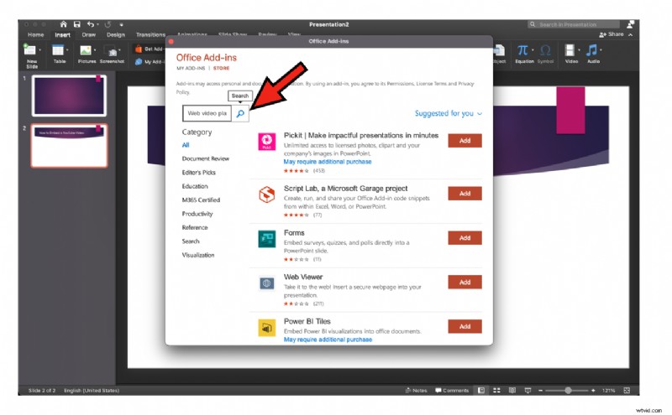Switch to Normal view icon
Viewport: 672px width, 415px height.
[481, 391]
